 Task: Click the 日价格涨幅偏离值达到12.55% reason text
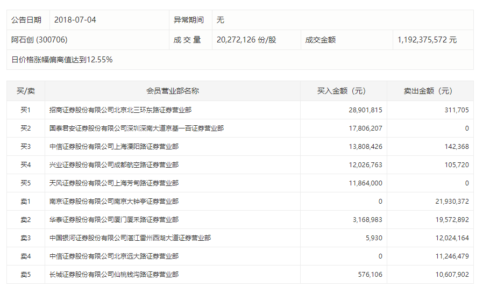tap(62, 60)
